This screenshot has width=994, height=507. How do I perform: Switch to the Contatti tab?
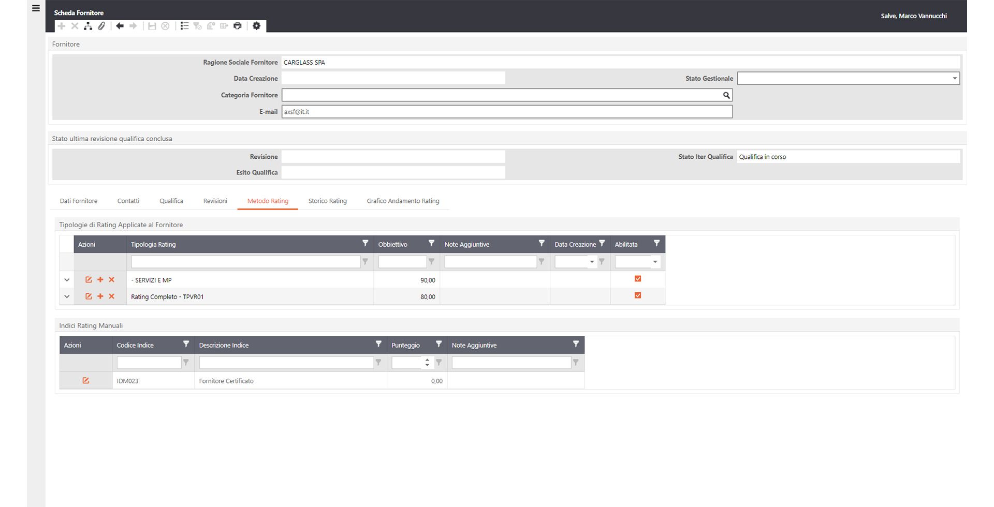click(x=128, y=201)
